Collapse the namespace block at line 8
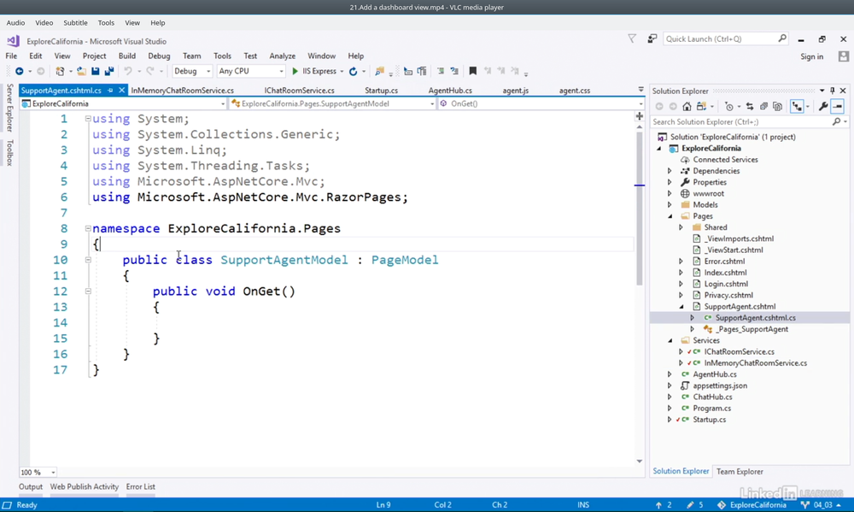The height and width of the screenshot is (512, 854). [x=88, y=228]
